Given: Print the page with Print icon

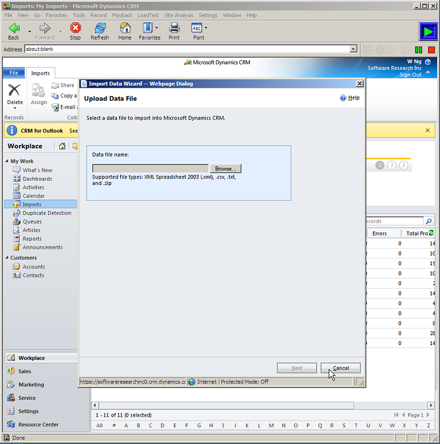Looking at the screenshot, I should coord(174,28).
